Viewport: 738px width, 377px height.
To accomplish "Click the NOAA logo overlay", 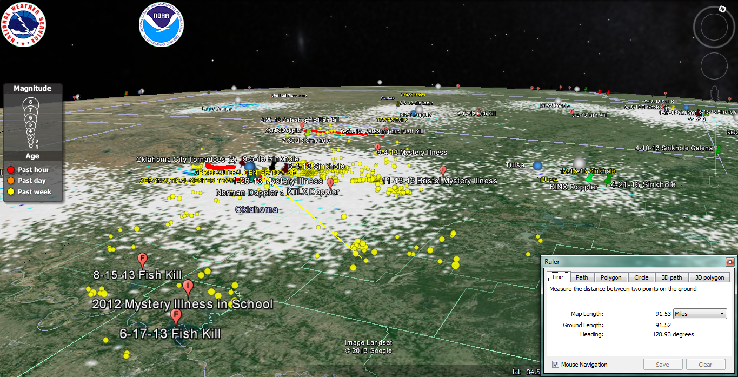I will tap(161, 25).
